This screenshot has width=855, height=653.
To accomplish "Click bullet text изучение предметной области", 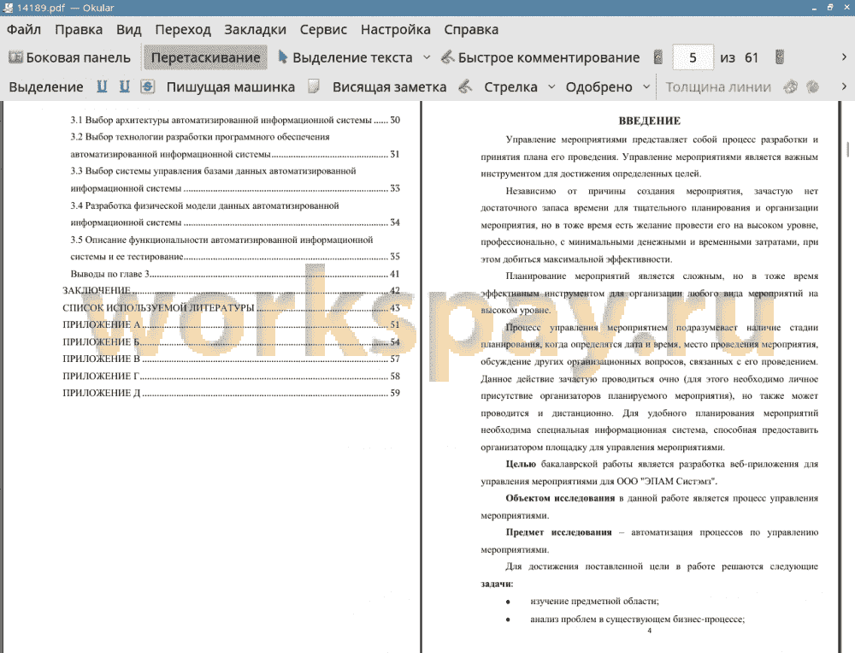I will tap(594, 601).
